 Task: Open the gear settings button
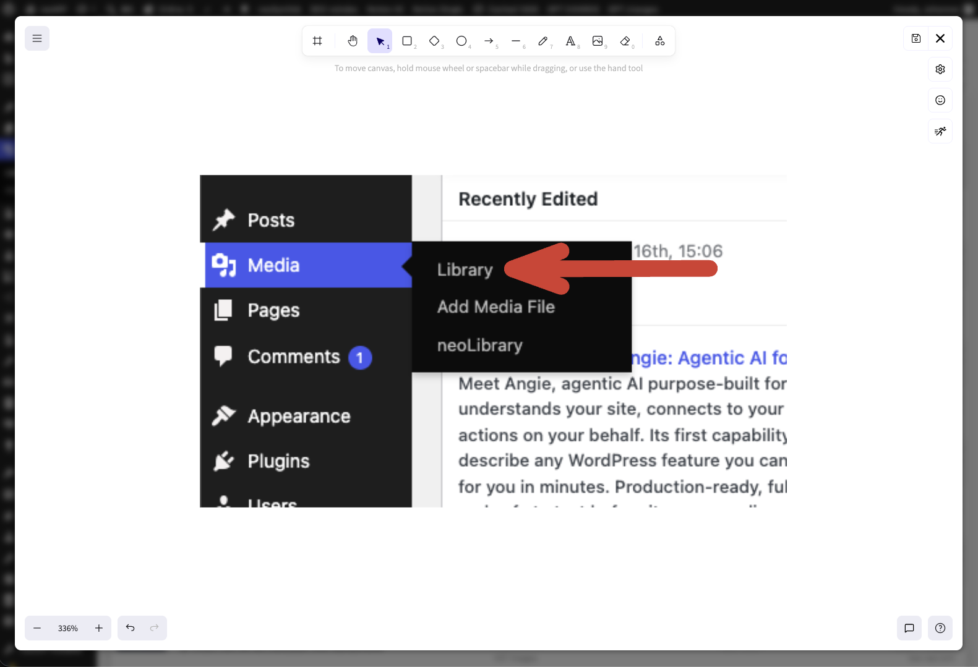tap(940, 69)
